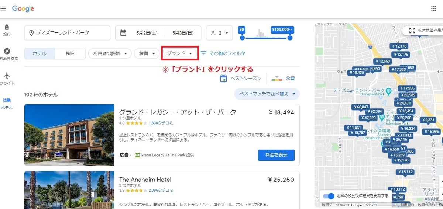Open Grand Legacy hotel photo
The height and width of the screenshot is (209, 443).
click(x=69, y=135)
